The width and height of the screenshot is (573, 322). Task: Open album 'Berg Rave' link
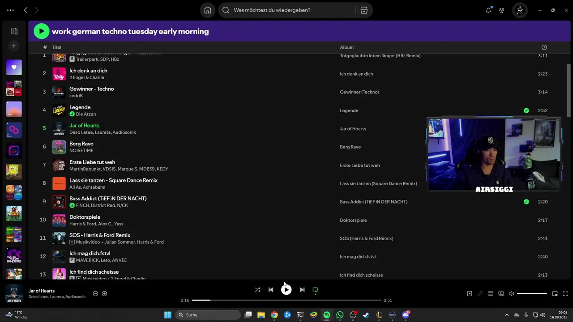tap(350, 147)
